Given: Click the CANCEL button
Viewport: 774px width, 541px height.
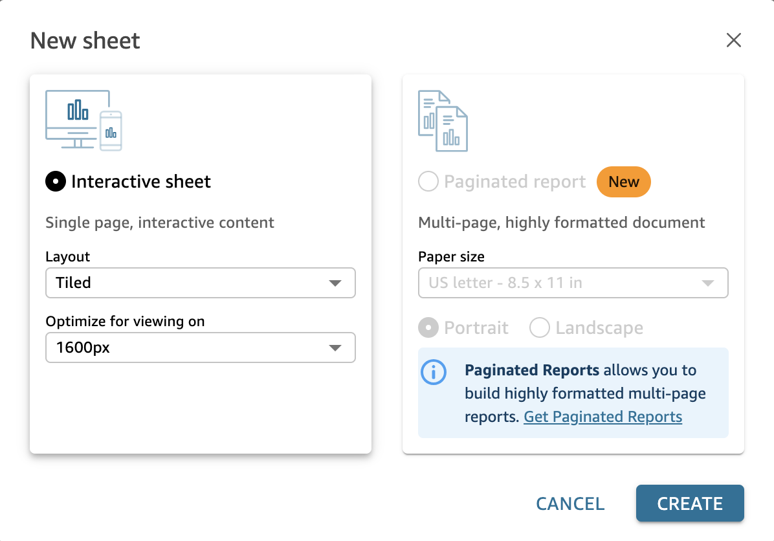Looking at the screenshot, I should [x=570, y=503].
